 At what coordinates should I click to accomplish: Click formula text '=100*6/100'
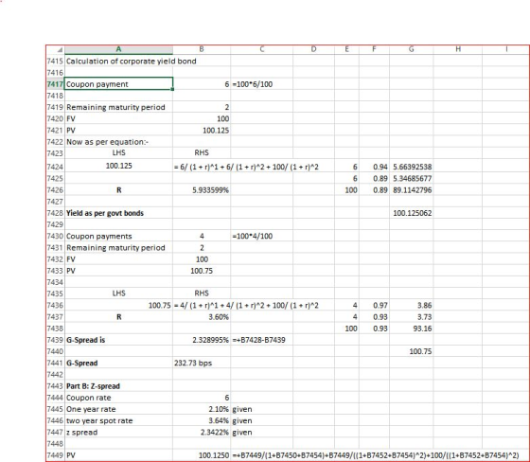(252, 84)
